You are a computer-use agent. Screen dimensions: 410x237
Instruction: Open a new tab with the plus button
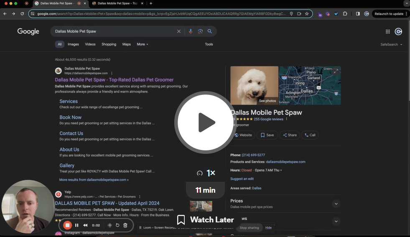[x=151, y=3]
